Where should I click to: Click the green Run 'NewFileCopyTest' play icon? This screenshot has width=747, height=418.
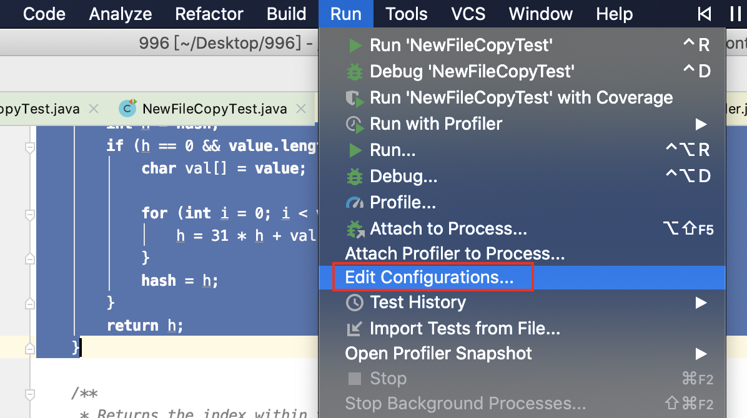point(354,46)
